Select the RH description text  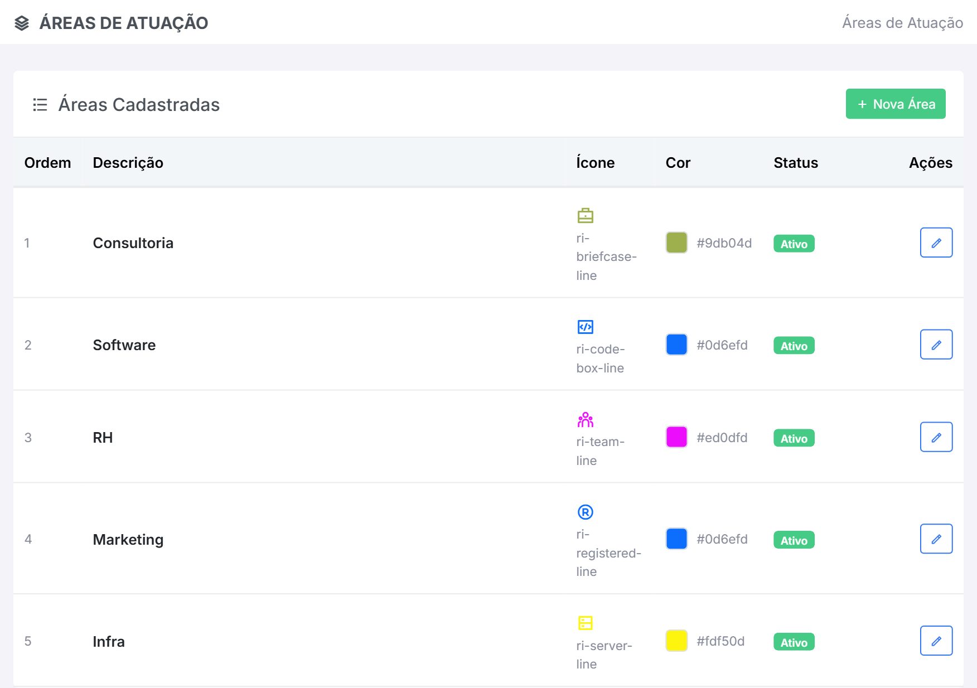[103, 438]
